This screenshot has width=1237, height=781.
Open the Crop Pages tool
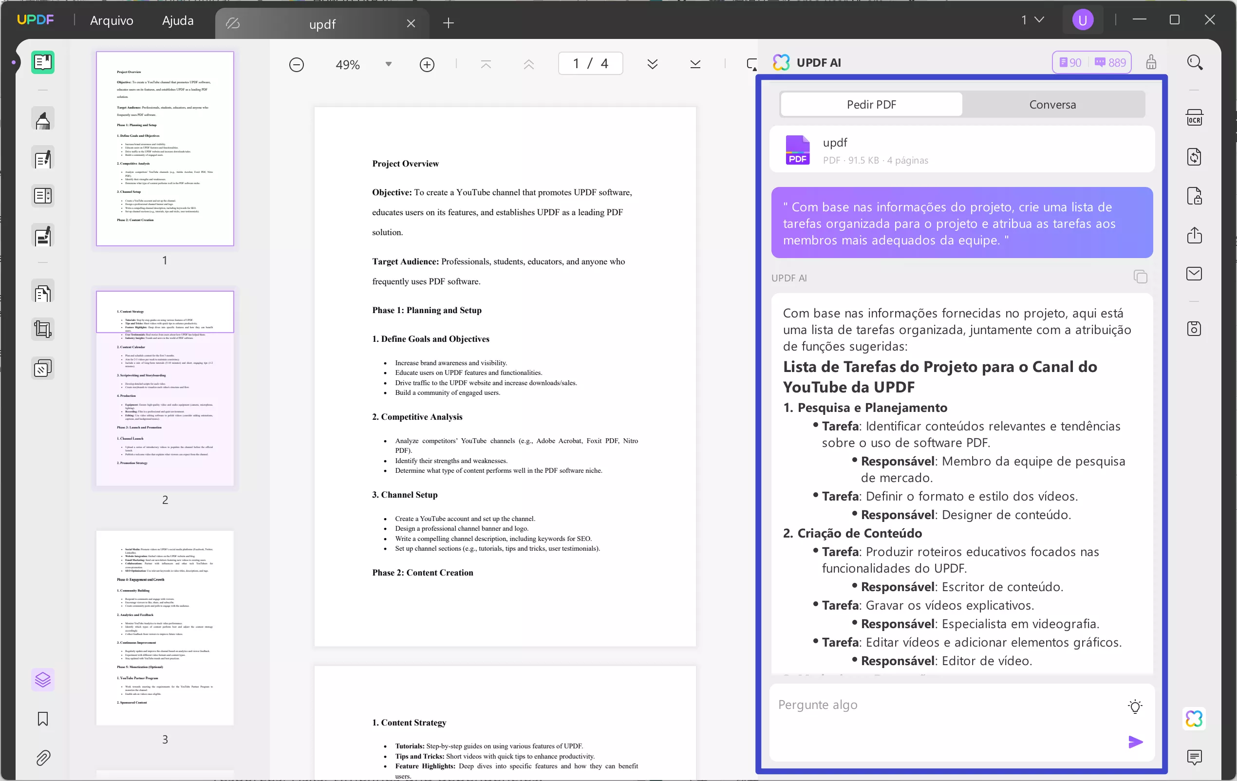tap(42, 329)
